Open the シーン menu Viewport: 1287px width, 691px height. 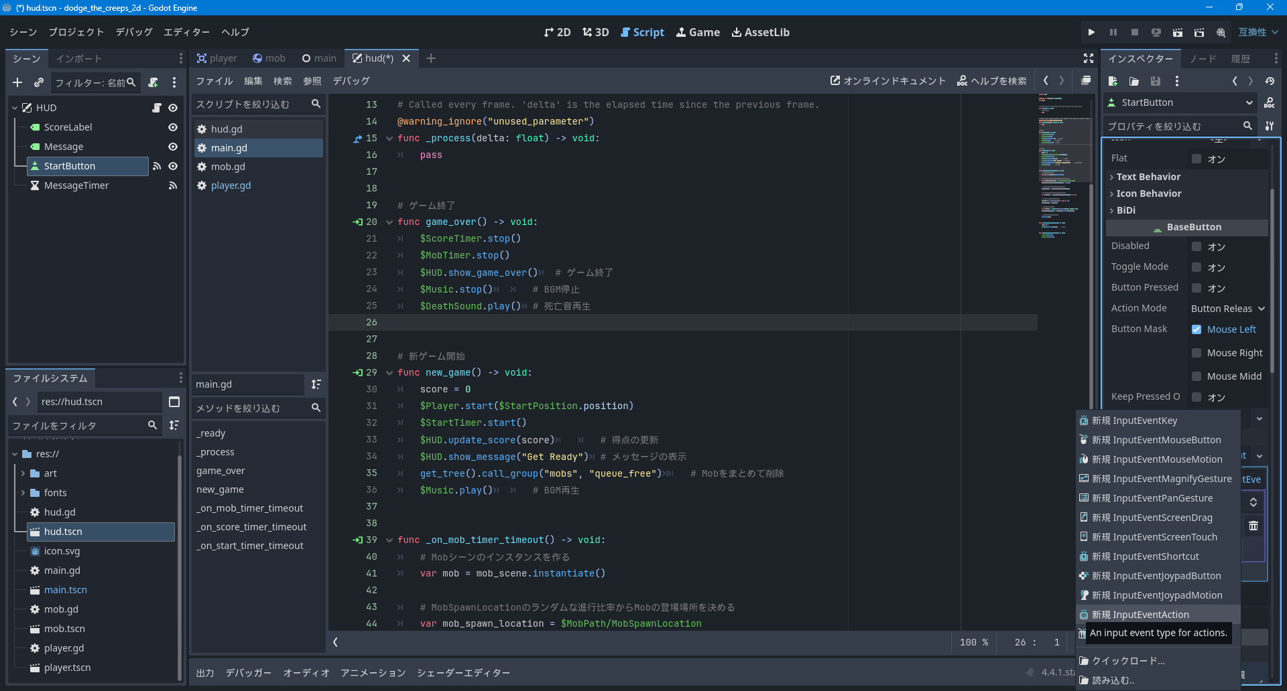point(23,32)
